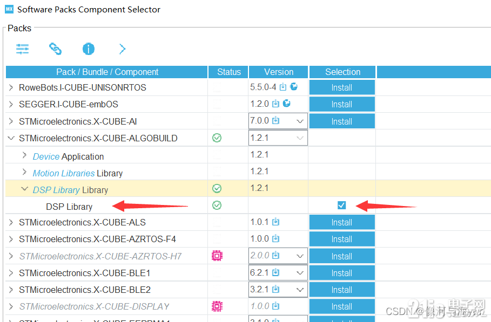
Task: Install the X-CUBE-AZRTOS-H7 pack
Action: pos(342,256)
